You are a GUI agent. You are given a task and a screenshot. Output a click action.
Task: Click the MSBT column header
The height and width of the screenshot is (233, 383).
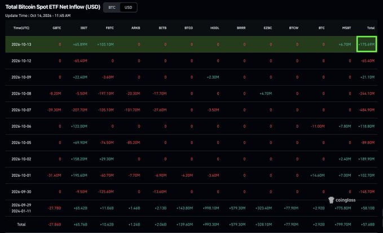346,28
